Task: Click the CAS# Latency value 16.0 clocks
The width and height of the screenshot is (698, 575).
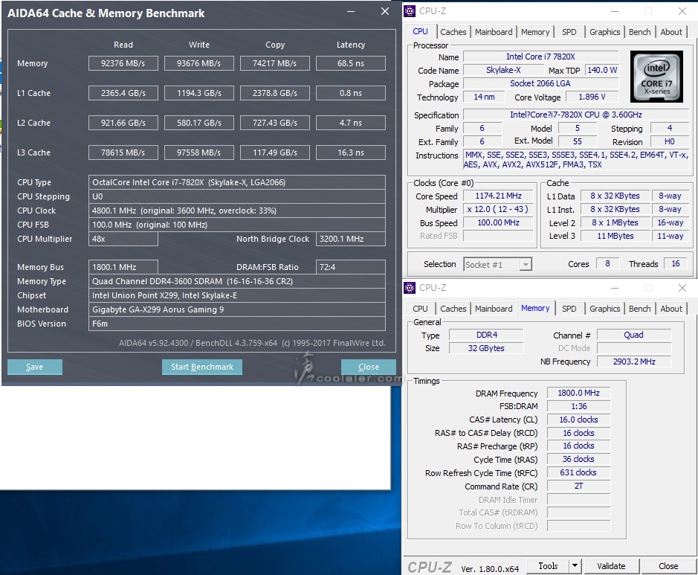Action: pyautogui.click(x=579, y=420)
